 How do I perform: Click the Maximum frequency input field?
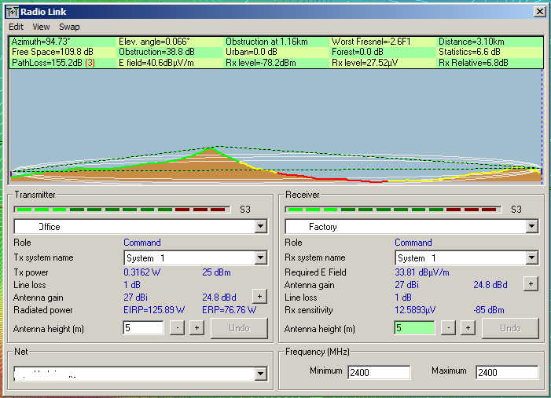506,372
